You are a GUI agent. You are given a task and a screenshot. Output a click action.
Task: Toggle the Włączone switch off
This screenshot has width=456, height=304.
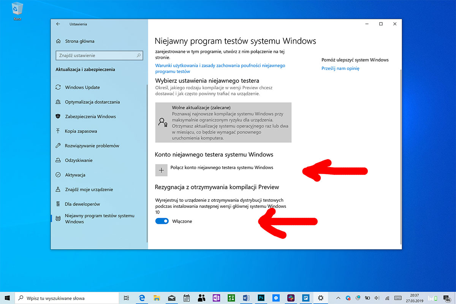tap(162, 221)
